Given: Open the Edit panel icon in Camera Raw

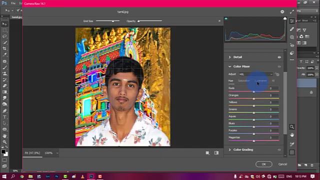Looking at the screenshot, I should 292,21.
